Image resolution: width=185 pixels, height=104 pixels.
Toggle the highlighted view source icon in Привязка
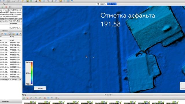(x=10, y=34)
